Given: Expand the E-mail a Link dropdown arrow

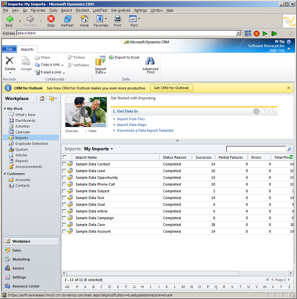Looking at the screenshot, I should [x=64, y=73].
